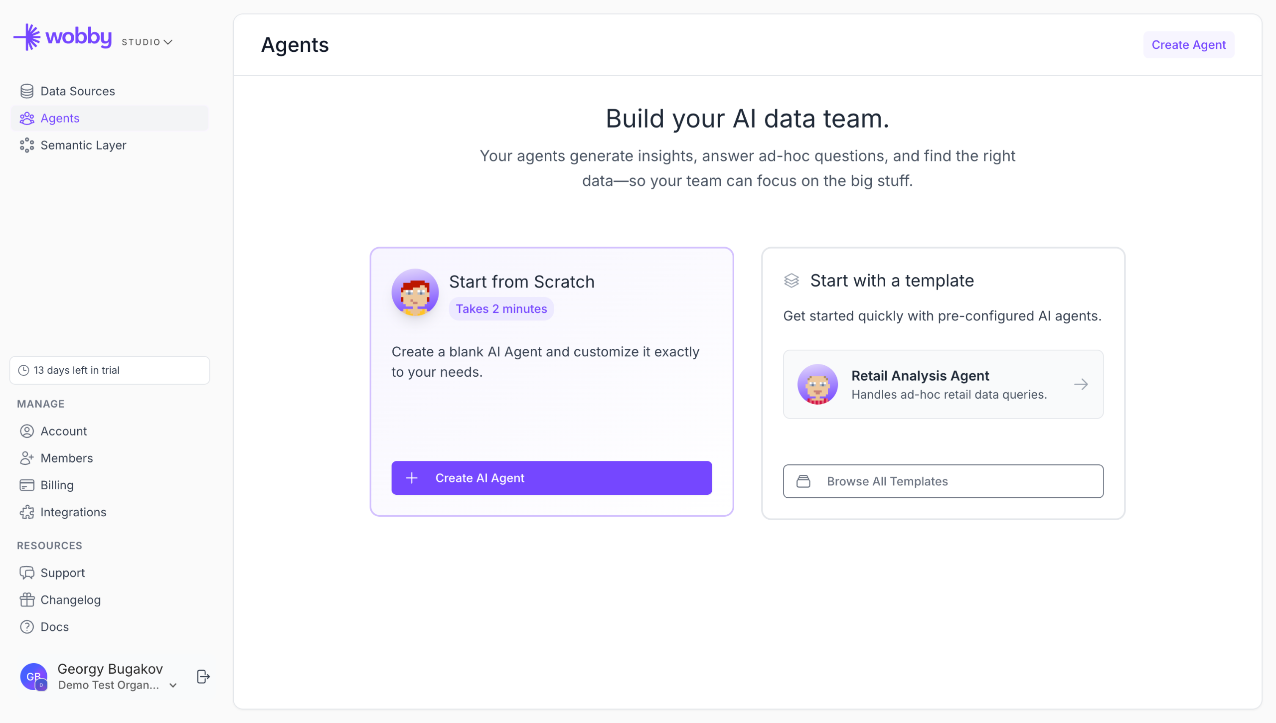
Task: Go to the Members page
Action: [66, 458]
